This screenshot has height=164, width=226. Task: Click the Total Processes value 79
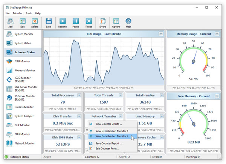pos(63,102)
